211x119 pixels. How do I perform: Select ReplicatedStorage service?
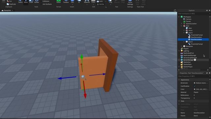coord(190,56)
